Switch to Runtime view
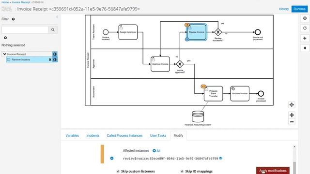Screen dimensions: 310x174 299,9
